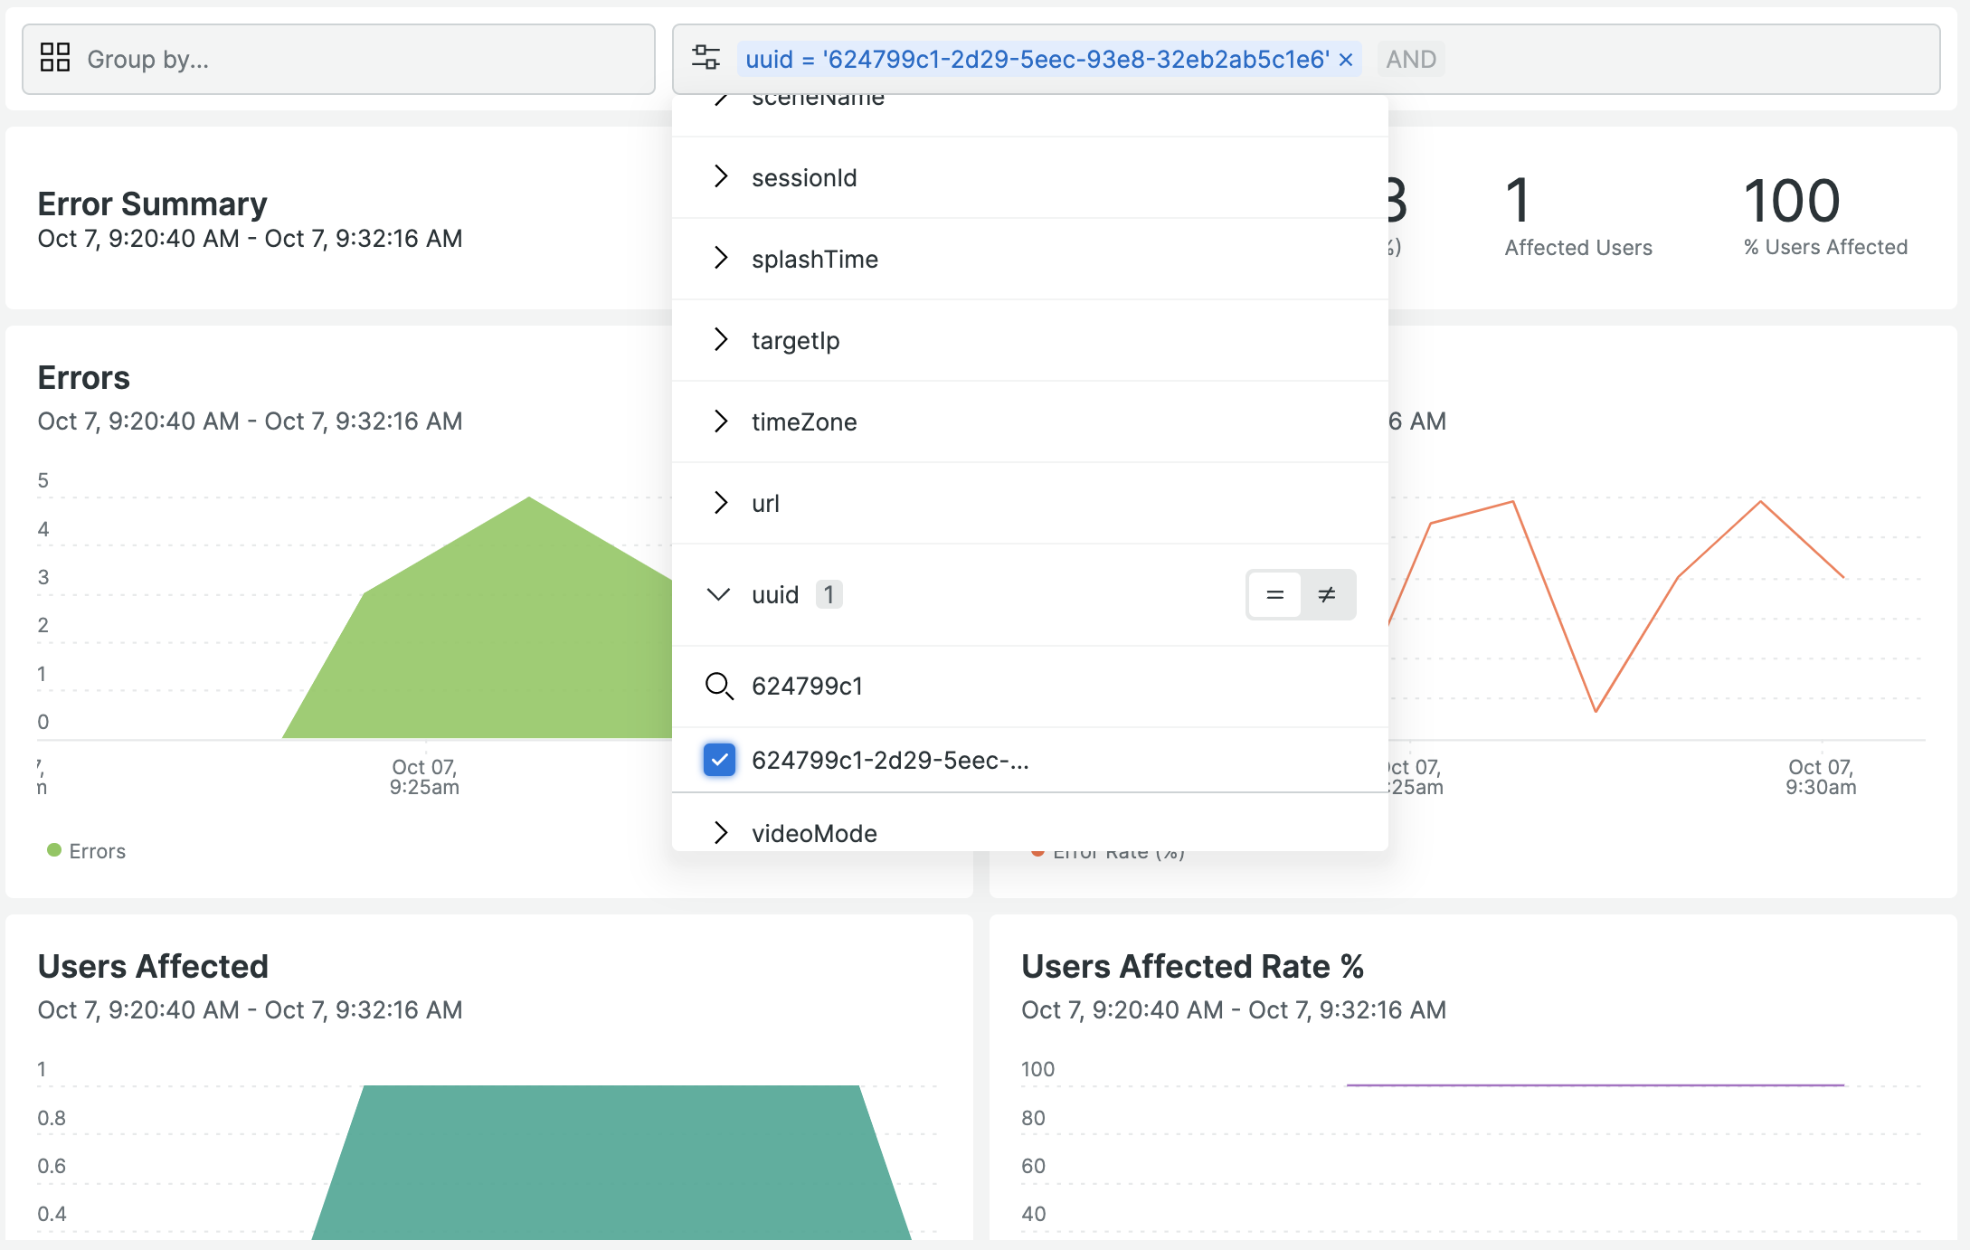Select the equals operator for uuid
The image size is (1970, 1250).
pos(1274,594)
